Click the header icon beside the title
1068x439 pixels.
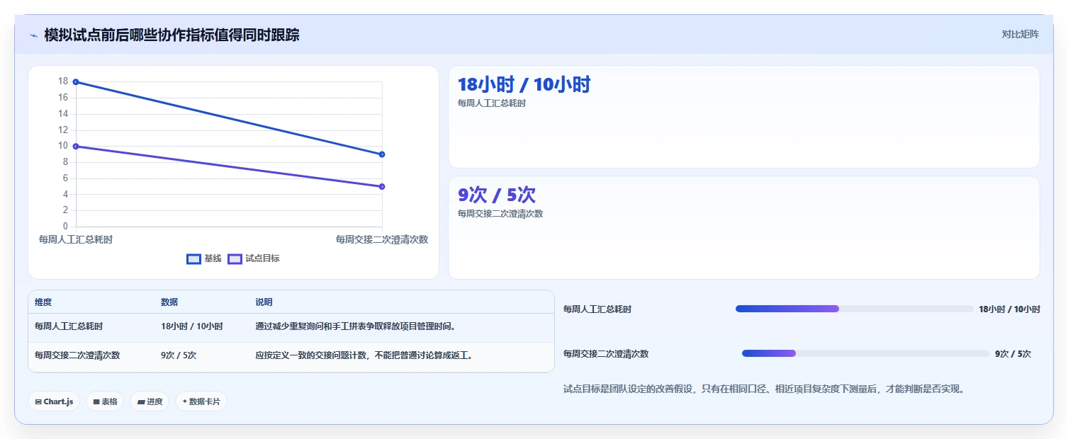click(x=33, y=35)
